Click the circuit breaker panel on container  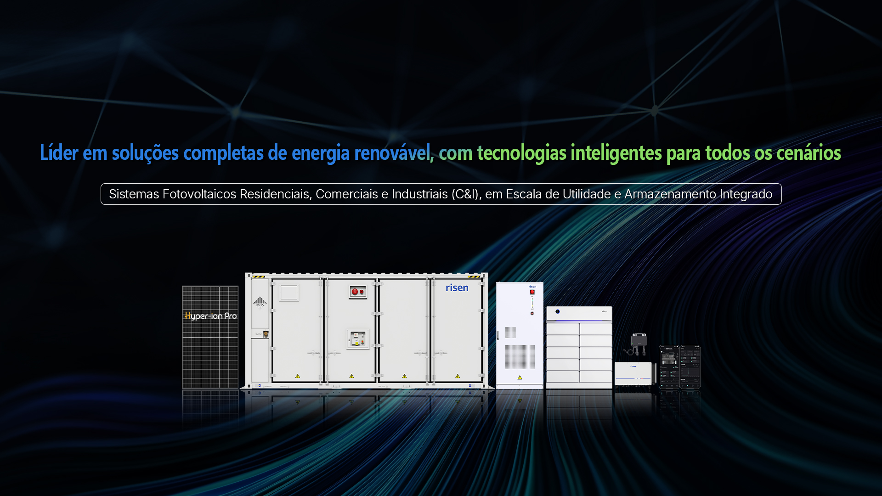[x=357, y=339]
